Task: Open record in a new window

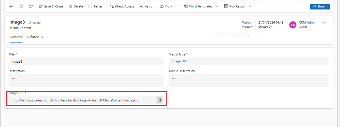Action: pyautogui.click(x=31, y=6)
